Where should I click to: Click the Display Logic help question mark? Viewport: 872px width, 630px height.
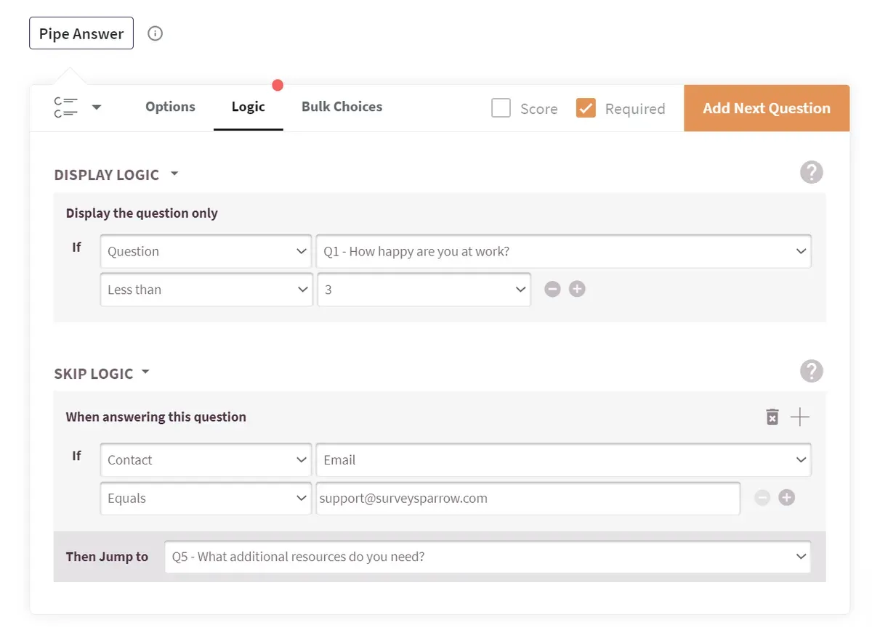(811, 173)
